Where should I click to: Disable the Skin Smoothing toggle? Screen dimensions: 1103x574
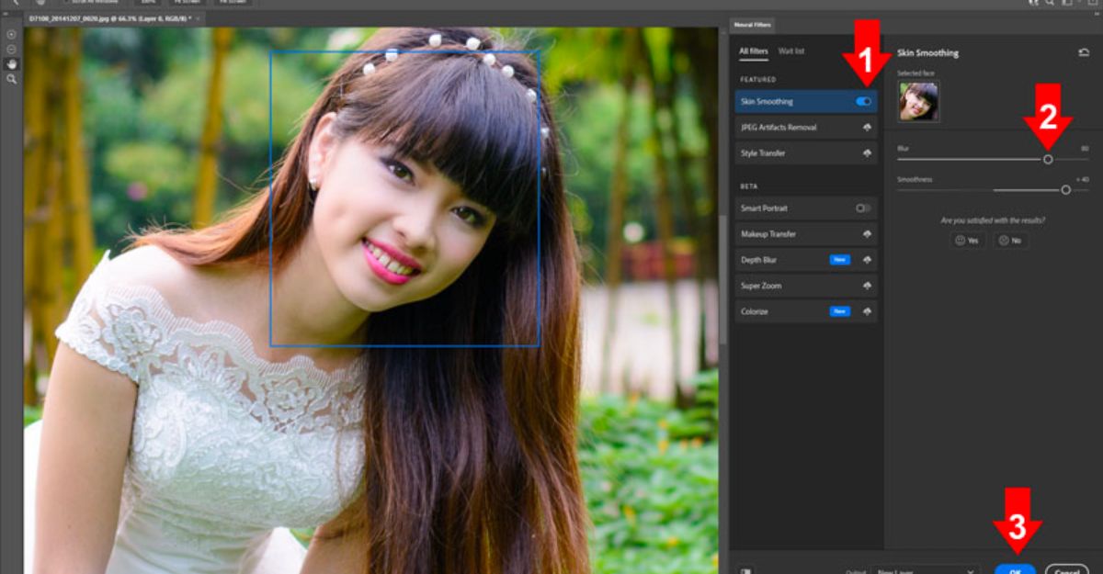point(863,102)
